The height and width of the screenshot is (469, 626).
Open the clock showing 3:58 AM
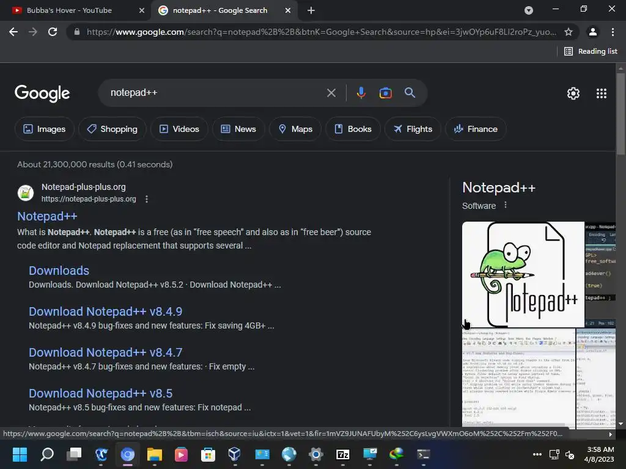click(x=599, y=454)
